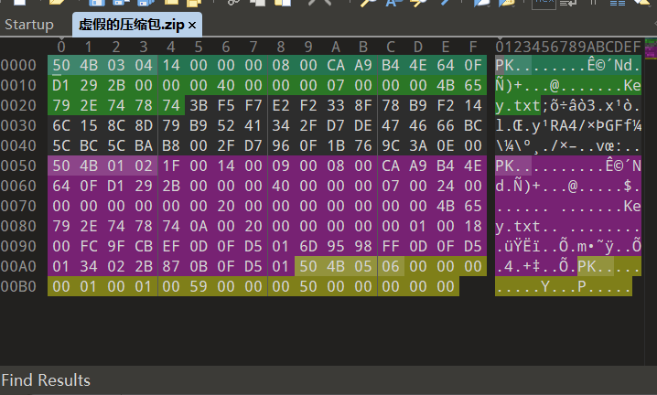Image resolution: width=657 pixels, height=395 pixels.
Task: Select address row 0000
Action: 18,65
